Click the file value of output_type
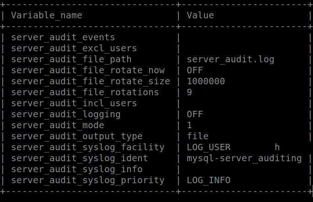 198,136
